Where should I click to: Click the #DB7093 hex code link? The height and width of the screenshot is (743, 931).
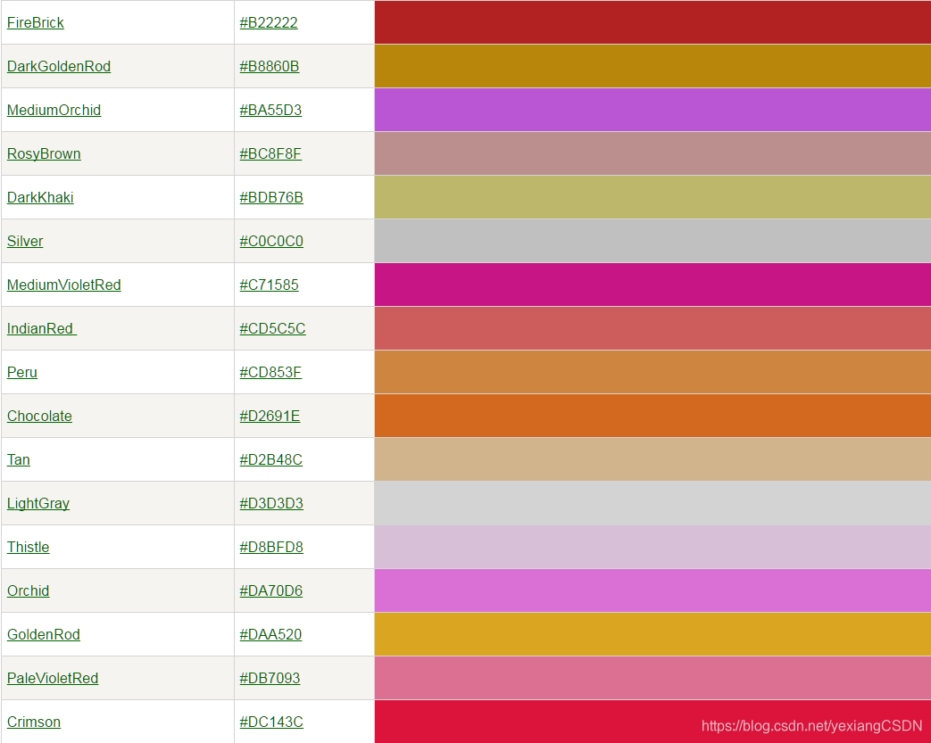point(270,678)
